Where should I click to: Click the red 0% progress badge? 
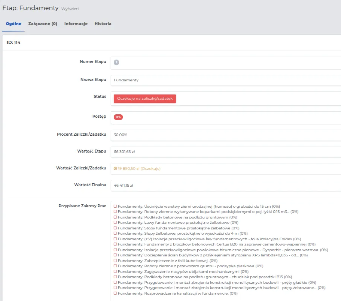[x=118, y=117]
